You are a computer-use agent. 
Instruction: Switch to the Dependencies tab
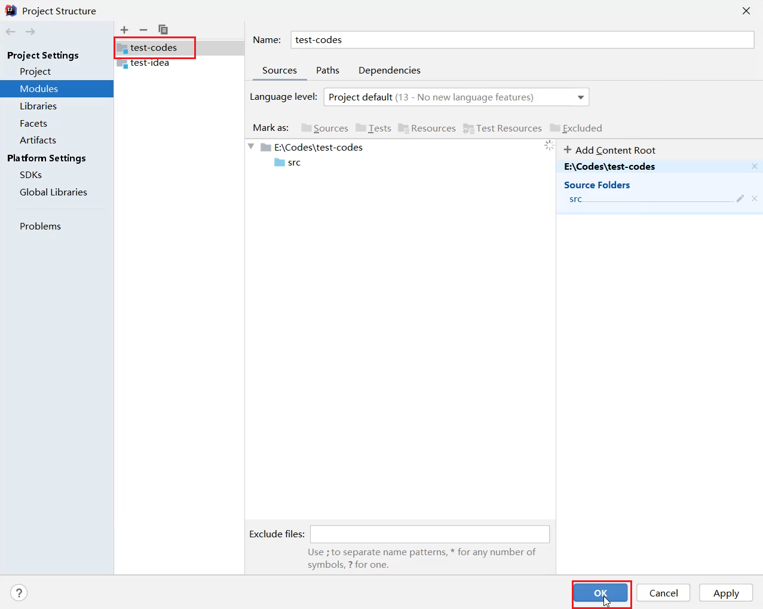click(389, 71)
